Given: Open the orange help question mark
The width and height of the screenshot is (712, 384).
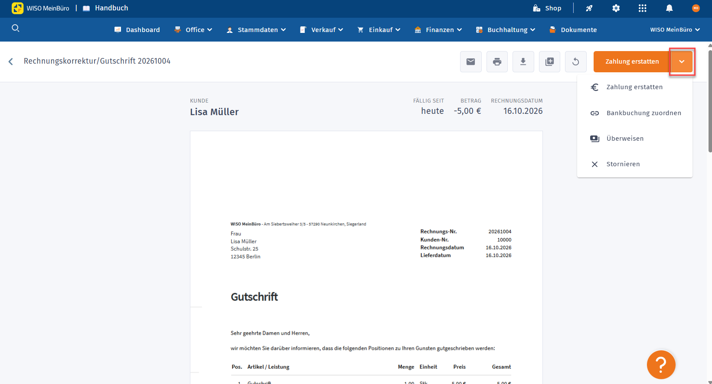Looking at the screenshot, I should [661, 365].
